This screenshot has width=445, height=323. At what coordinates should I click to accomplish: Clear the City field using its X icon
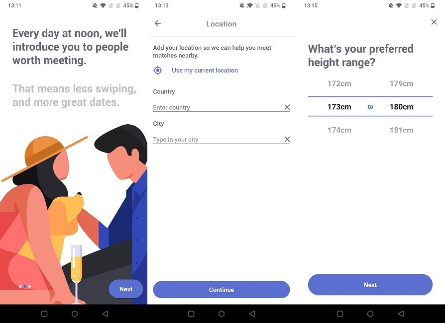coord(287,139)
